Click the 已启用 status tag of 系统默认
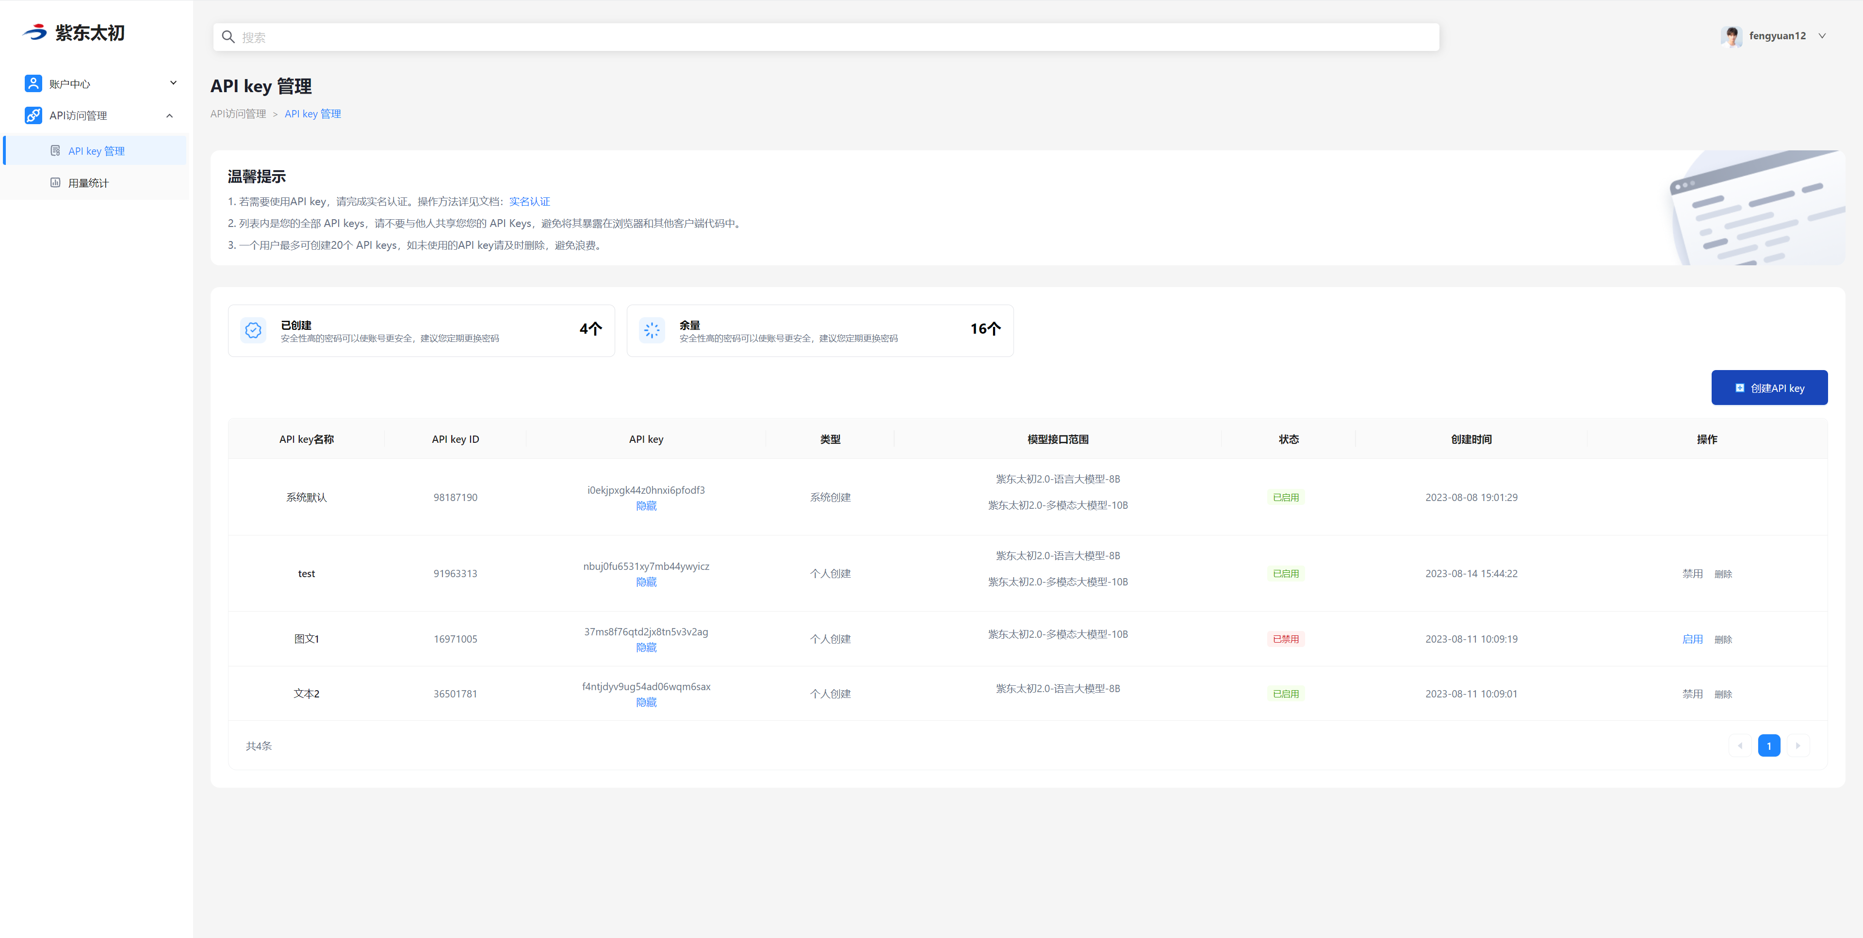Image resolution: width=1863 pixels, height=938 pixels. click(x=1286, y=498)
